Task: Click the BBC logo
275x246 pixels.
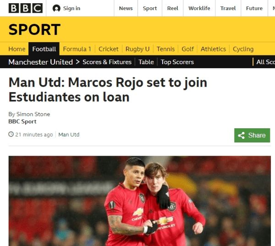Action: [26, 8]
